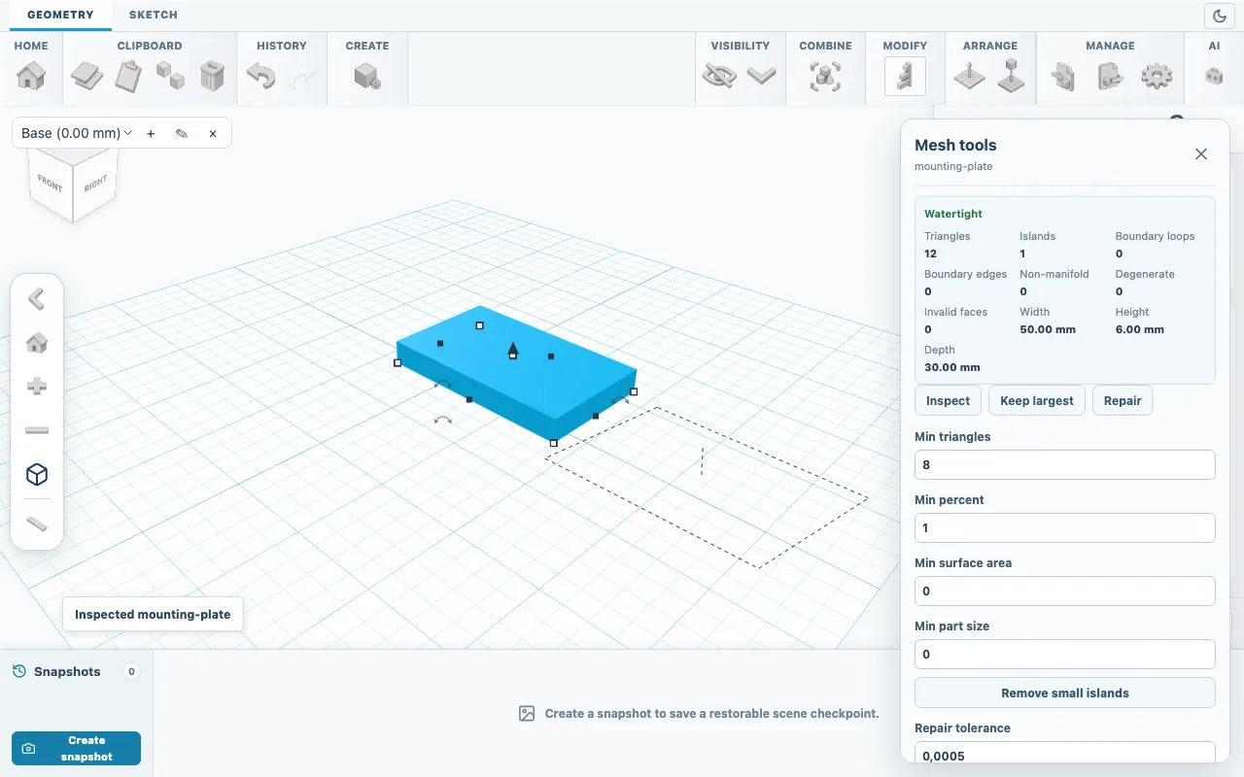Open the Base (0.00 mm) plane dropdown
This screenshot has width=1244, height=777.
point(77,133)
